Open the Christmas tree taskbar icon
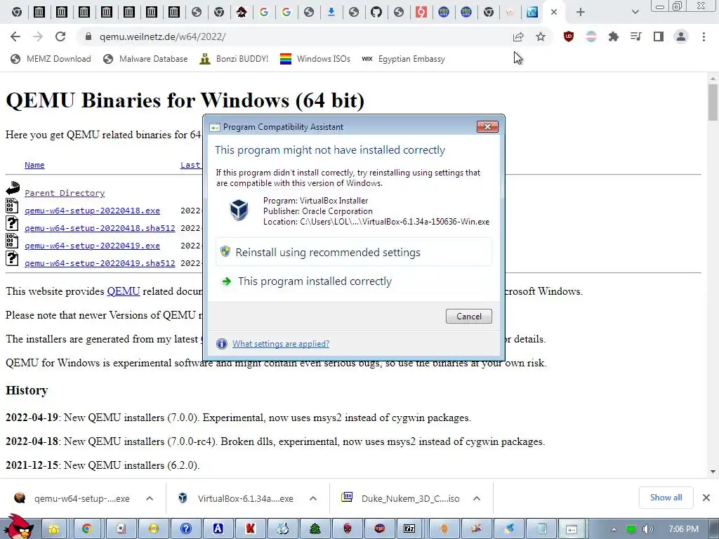The image size is (719, 539). pyautogui.click(x=315, y=529)
